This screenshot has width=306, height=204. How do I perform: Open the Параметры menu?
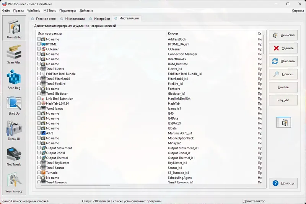tap(68, 11)
